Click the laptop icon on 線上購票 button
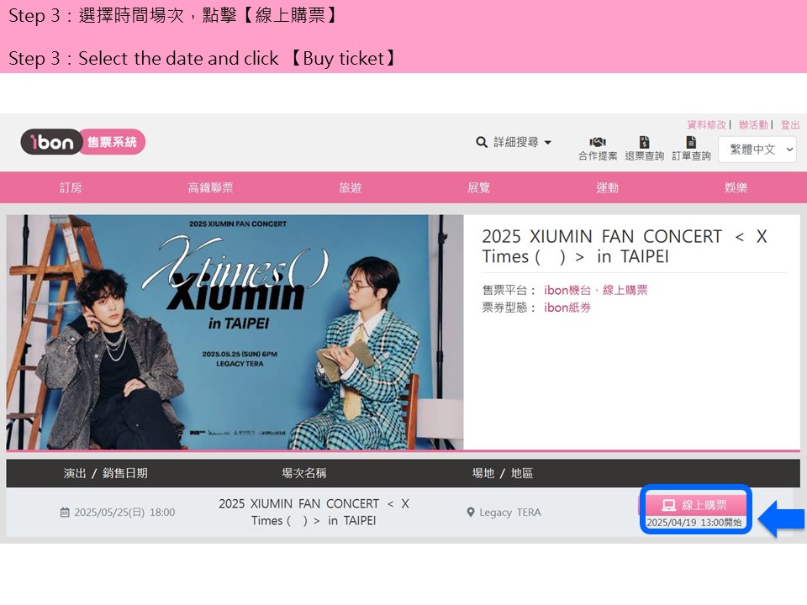 pos(668,505)
